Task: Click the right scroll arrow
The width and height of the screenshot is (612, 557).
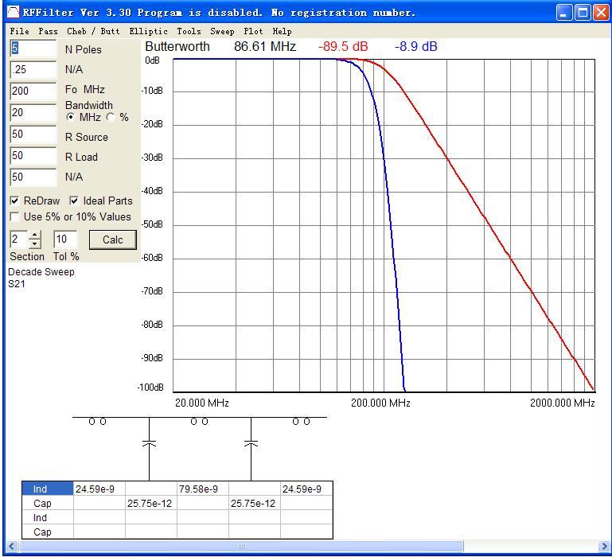Action: (603, 546)
